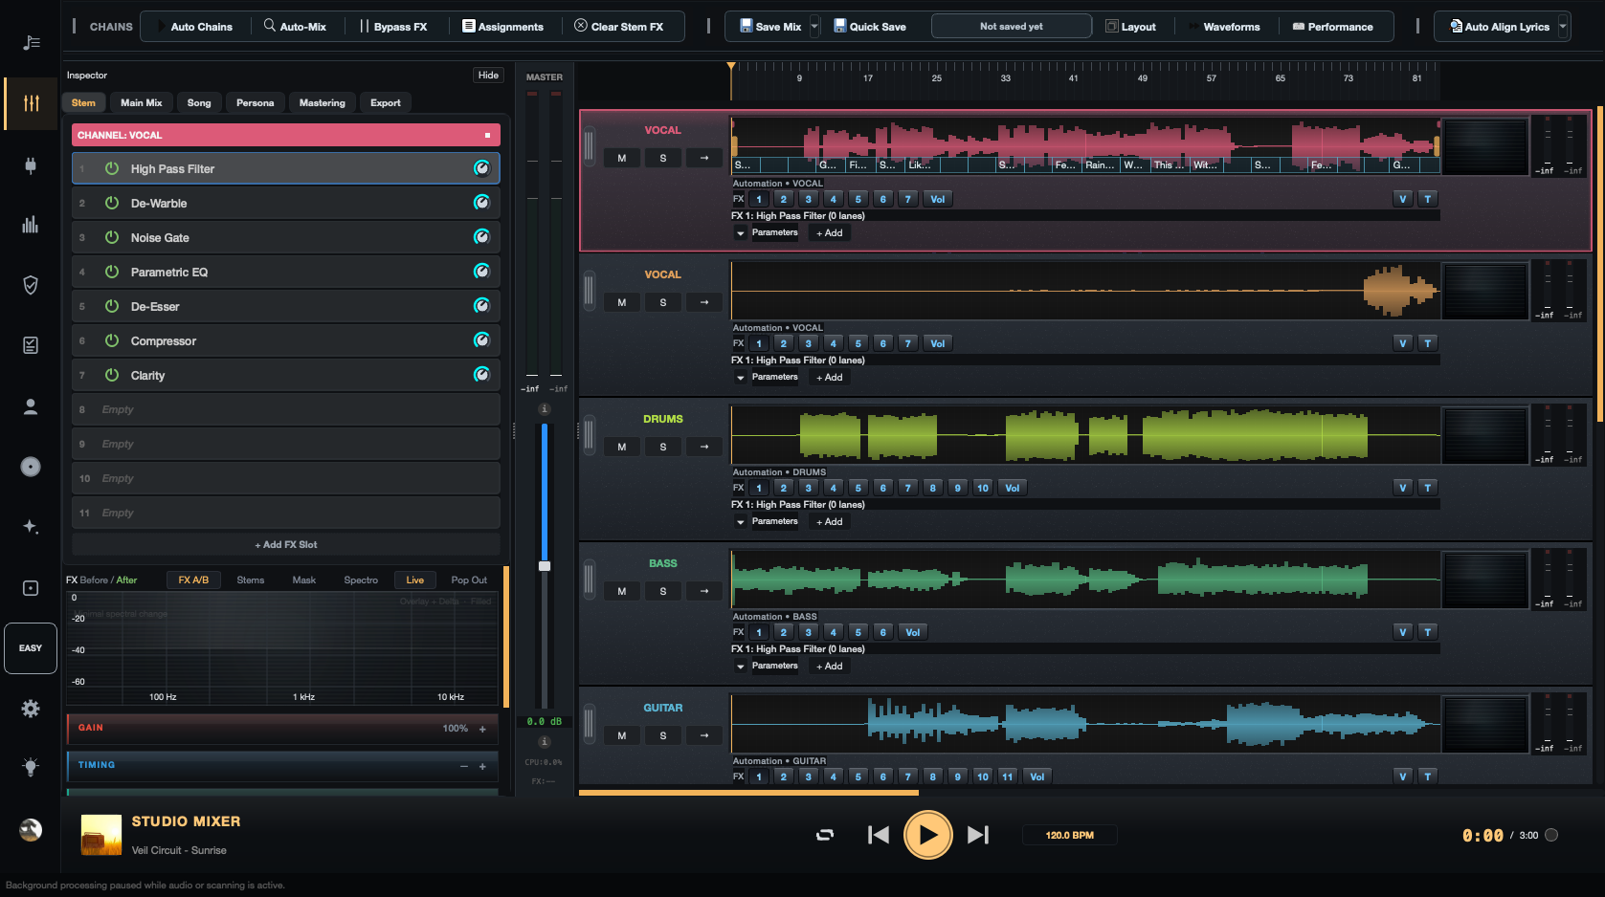This screenshot has width=1605, height=897.
Task: Collapse the TIMING section minus
Action: [464, 766]
